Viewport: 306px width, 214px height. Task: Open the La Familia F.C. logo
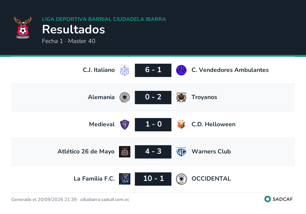click(x=124, y=179)
